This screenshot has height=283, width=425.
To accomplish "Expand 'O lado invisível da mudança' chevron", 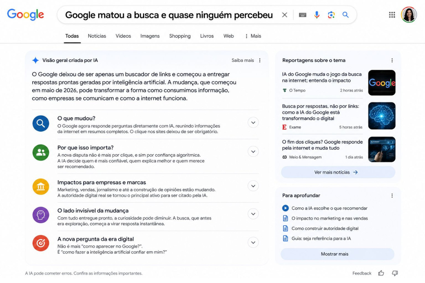I will pyautogui.click(x=253, y=214).
